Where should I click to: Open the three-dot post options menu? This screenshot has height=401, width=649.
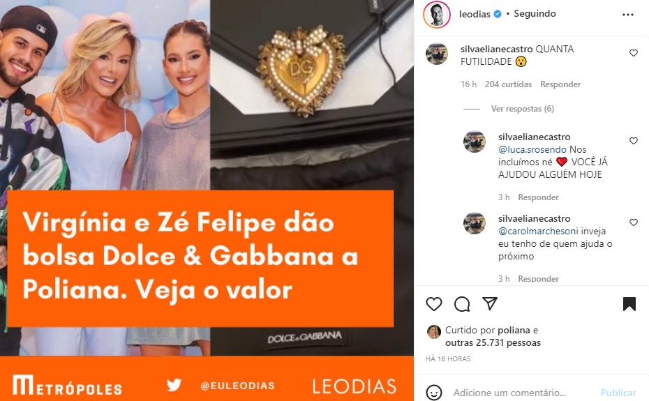click(x=628, y=15)
